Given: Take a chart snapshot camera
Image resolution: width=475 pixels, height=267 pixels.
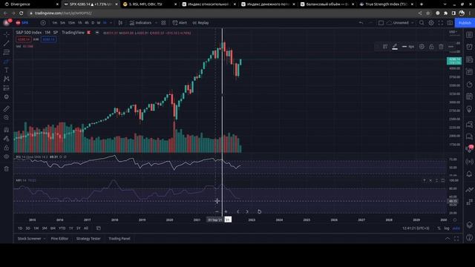Looking at the screenshot, I should (450, 23).
